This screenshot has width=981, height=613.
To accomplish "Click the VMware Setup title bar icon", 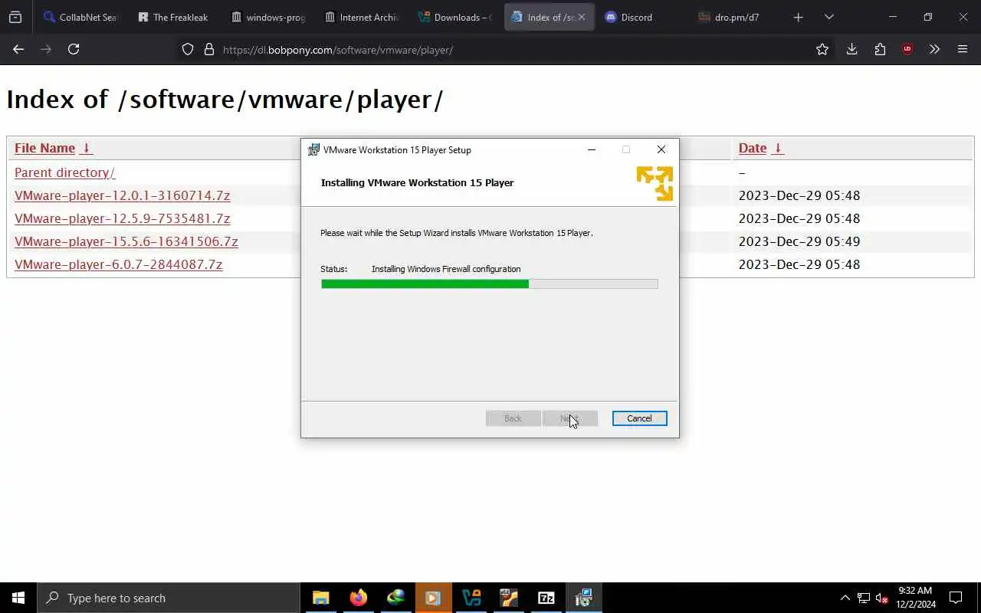I will (313, 149).
